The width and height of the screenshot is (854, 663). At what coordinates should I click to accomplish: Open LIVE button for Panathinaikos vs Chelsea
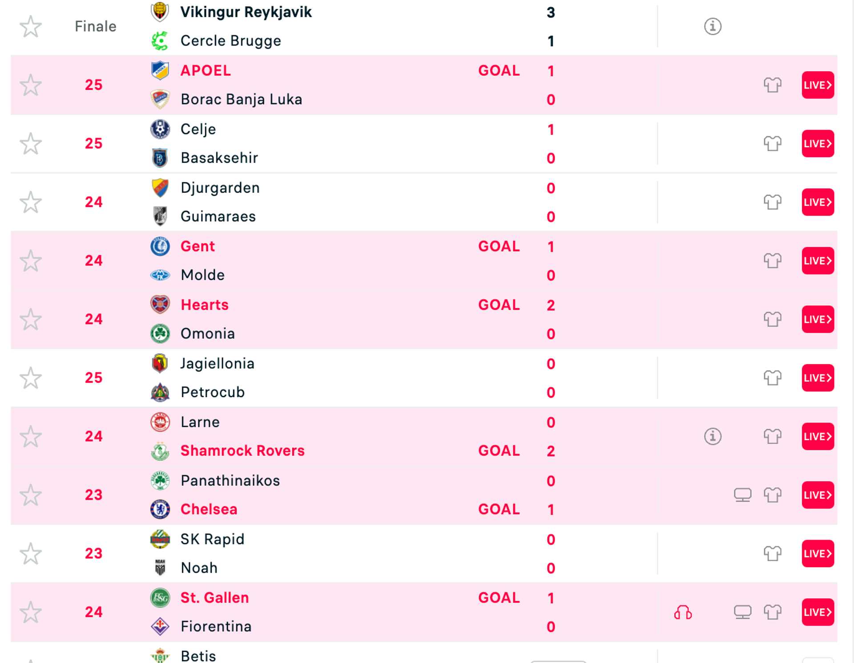point(818,495)
